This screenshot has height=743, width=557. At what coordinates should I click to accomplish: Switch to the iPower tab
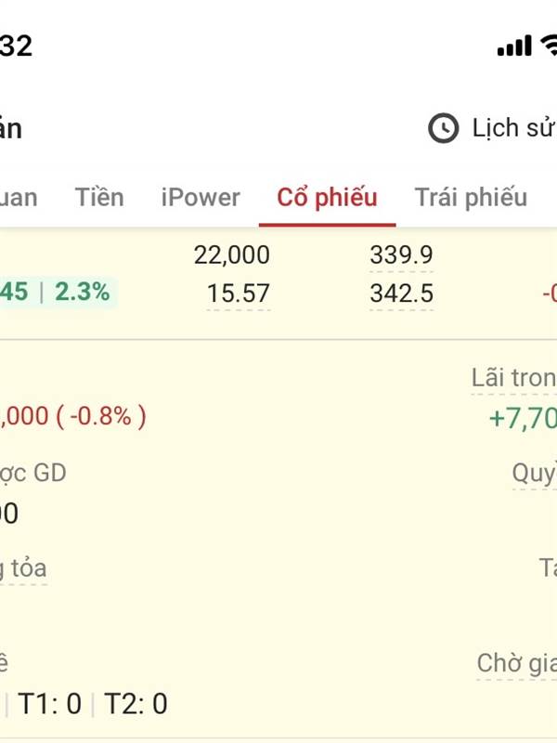click(x=201, y=197)
